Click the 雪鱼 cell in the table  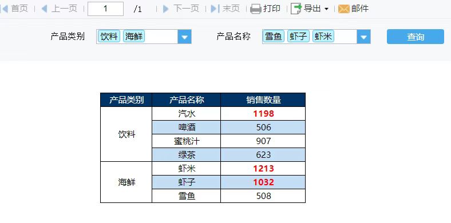tap(187, 196)
